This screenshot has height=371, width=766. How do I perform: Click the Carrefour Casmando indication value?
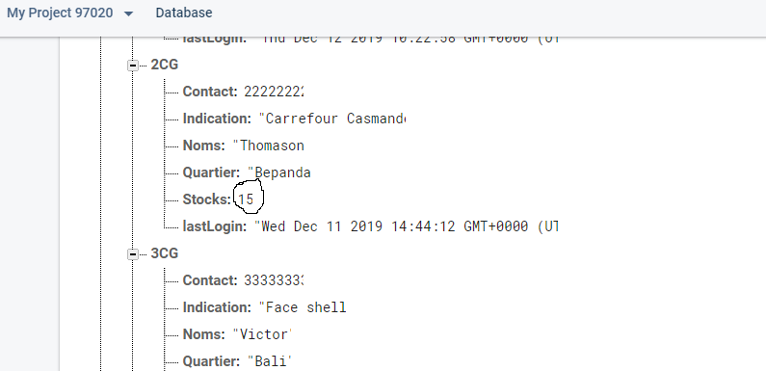pos(332,119)
